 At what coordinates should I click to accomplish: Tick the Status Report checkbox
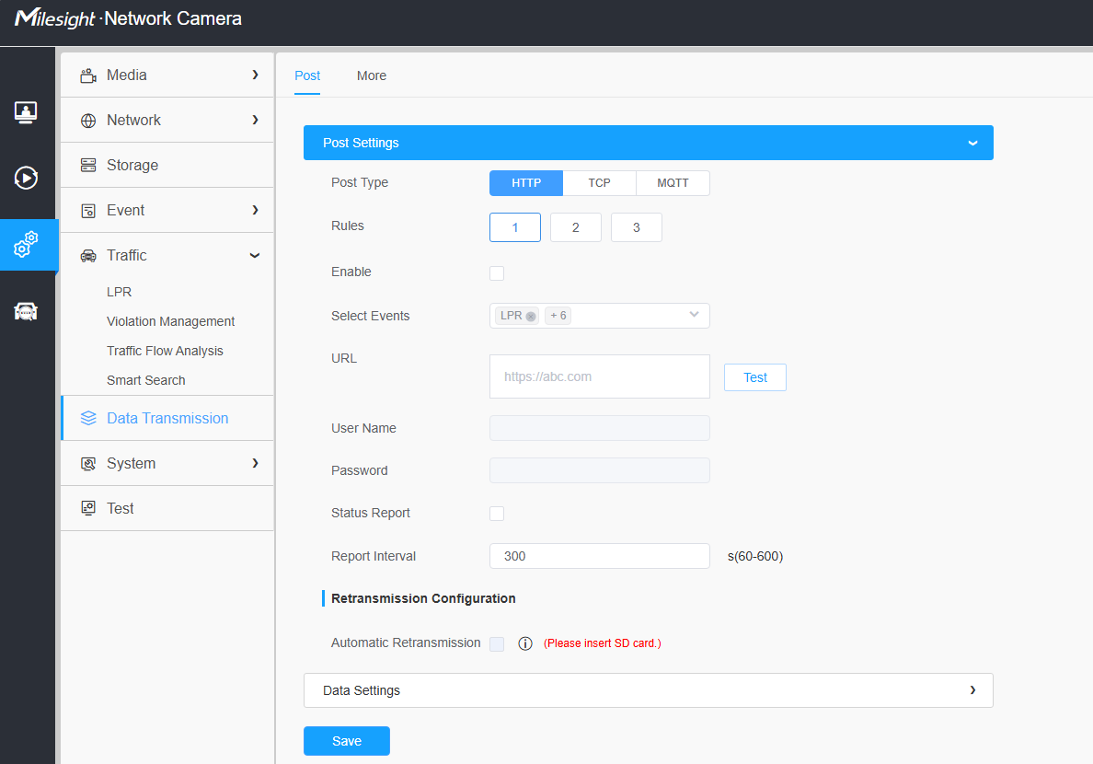click(x=497, y=514)
